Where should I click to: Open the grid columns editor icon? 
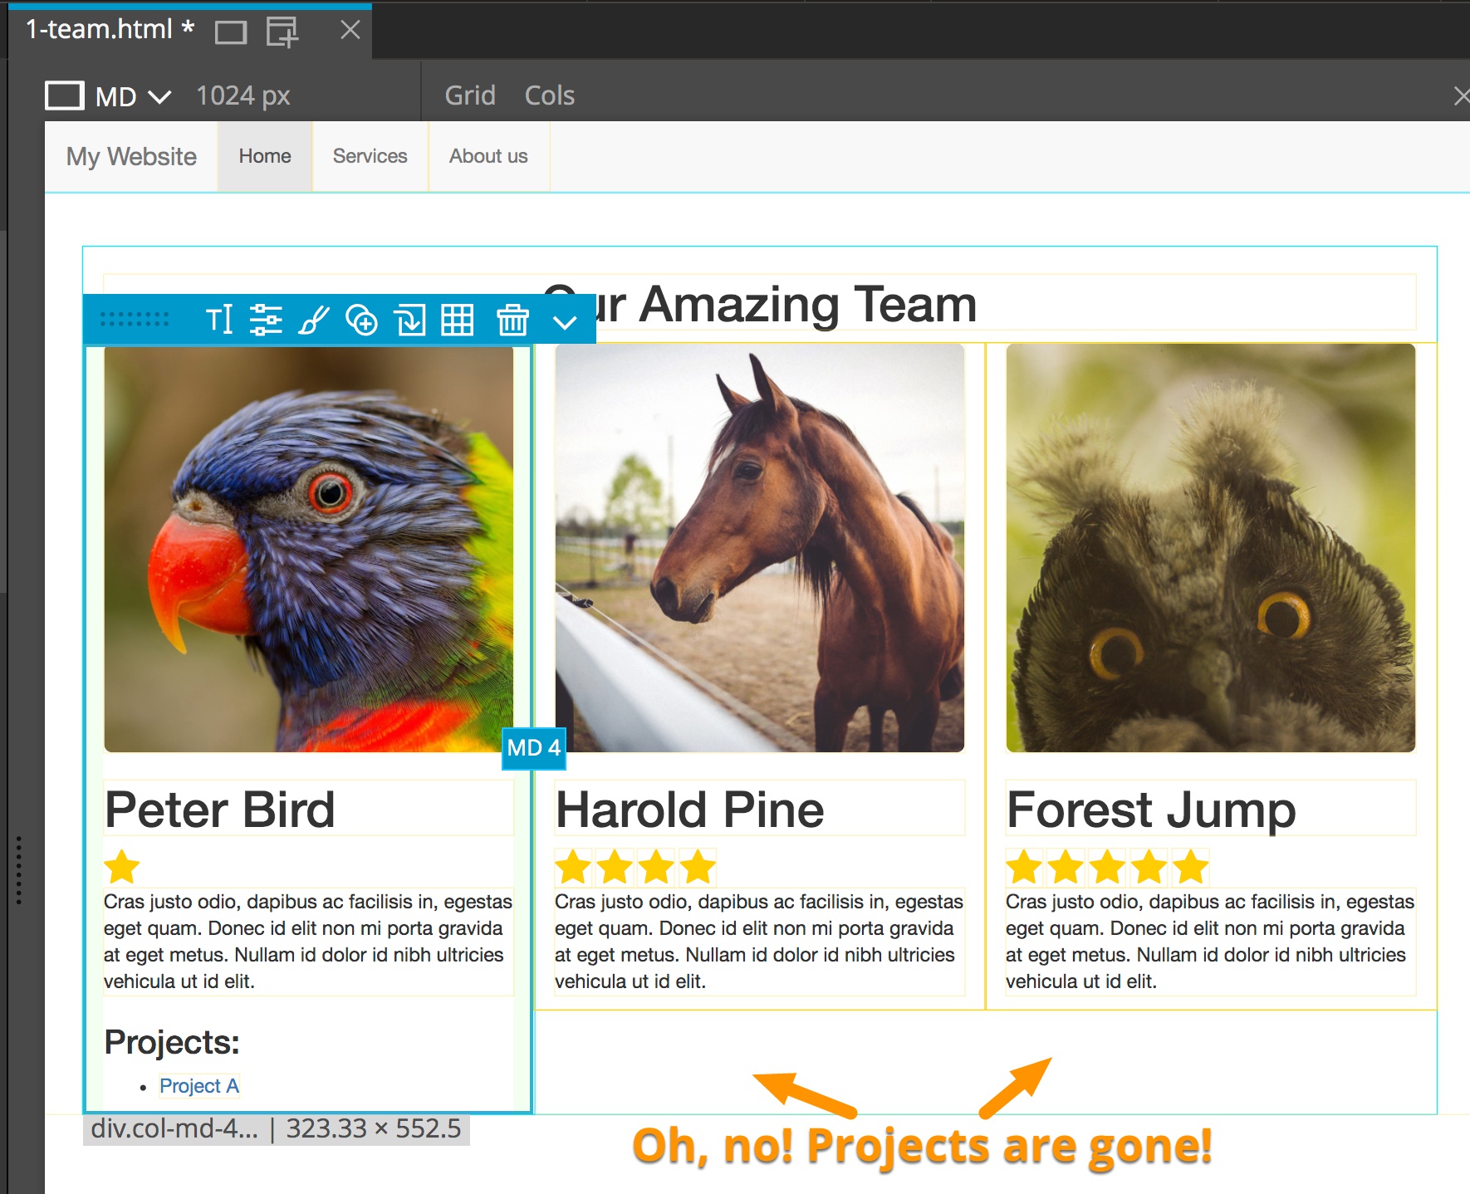457,320
